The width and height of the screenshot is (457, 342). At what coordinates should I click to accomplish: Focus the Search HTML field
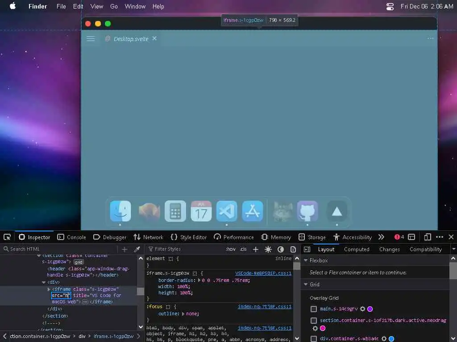[x=60, y=249]
